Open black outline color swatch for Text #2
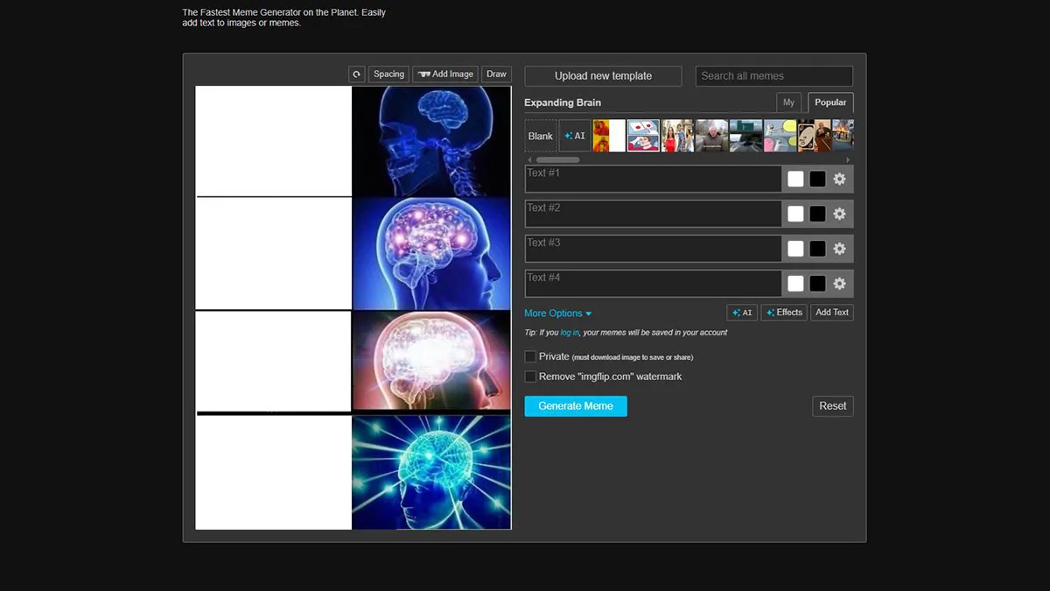 click(817, 214)
